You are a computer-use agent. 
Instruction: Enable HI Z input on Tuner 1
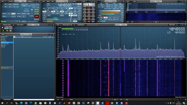tap(9, 14)
